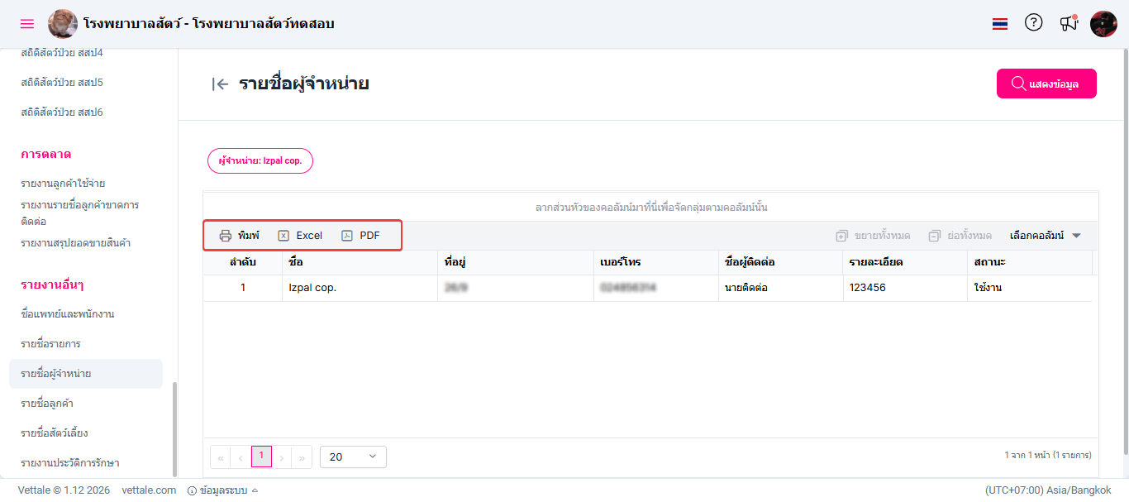Click the sidebar vertical scrollbar

[174, 428]
